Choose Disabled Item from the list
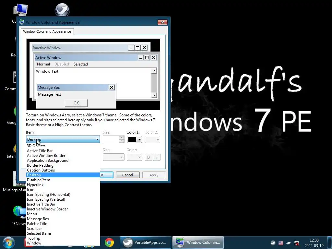332x249 pixels. tap(63, 180)
